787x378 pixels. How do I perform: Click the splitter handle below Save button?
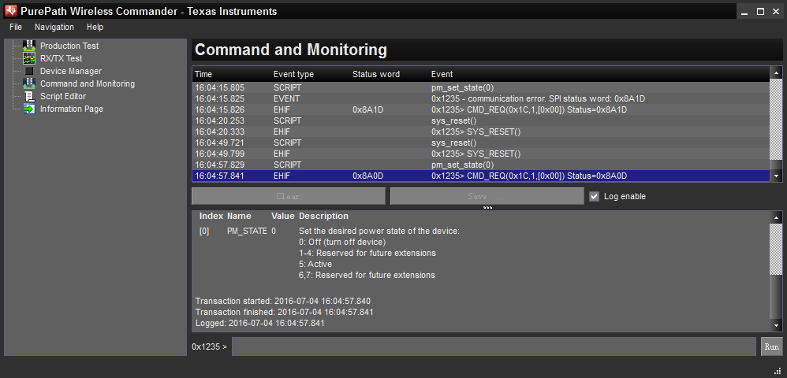(x=487, y=207)
